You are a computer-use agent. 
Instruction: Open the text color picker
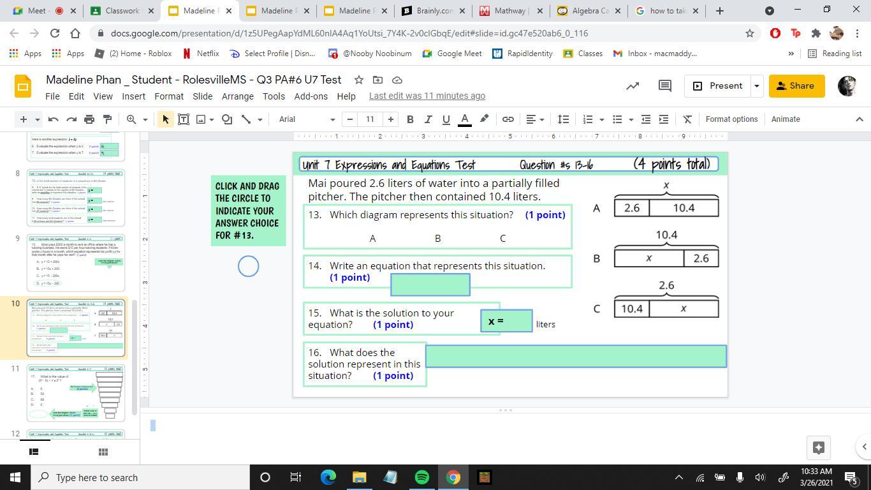(x=465, y=119)
